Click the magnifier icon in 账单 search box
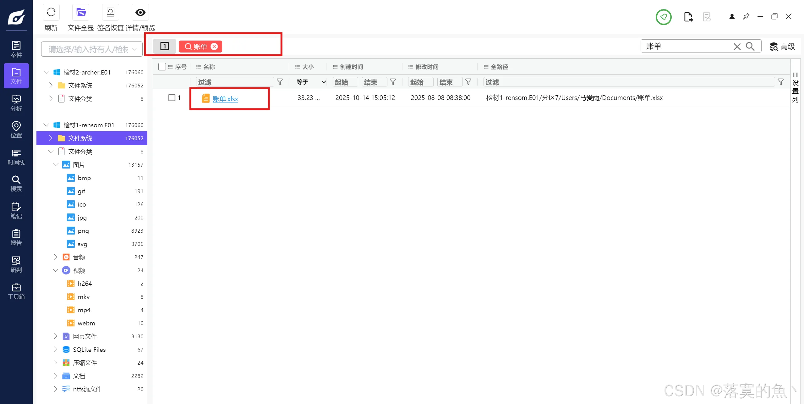The height and width of the screenshot is (404, 804). (x=750, y=47)
